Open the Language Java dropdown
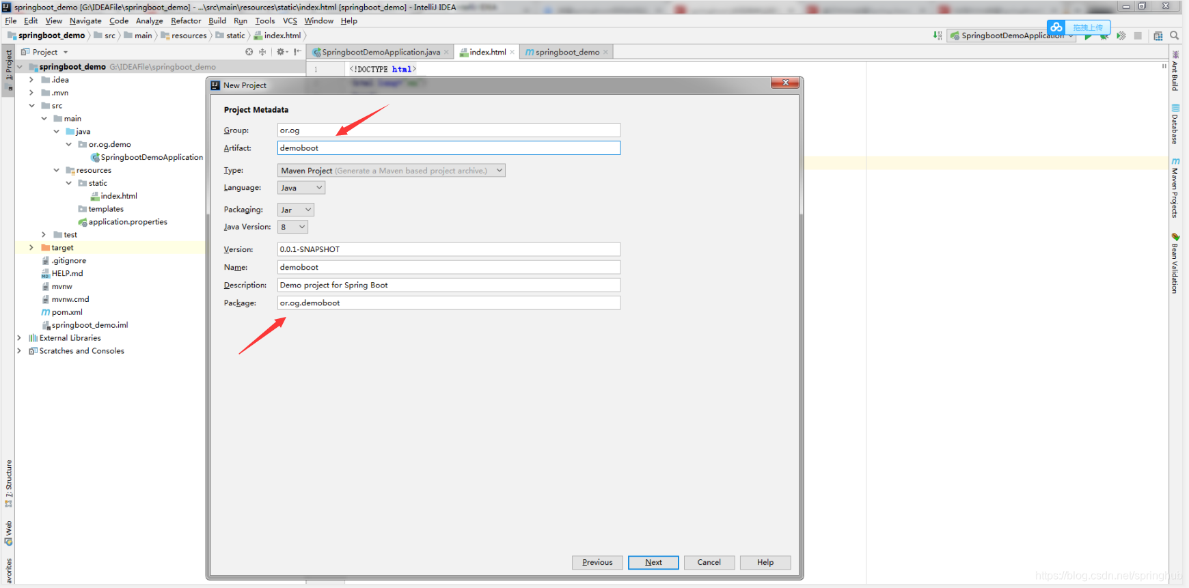The image size is (1189, 588). click(301, 188)
